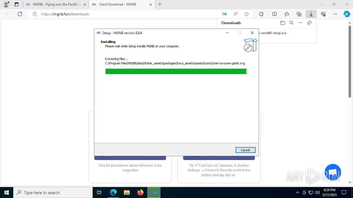Open the tab actions menu icon
The height and width of the screenshot is (198, 353).
tap(17, 4)
